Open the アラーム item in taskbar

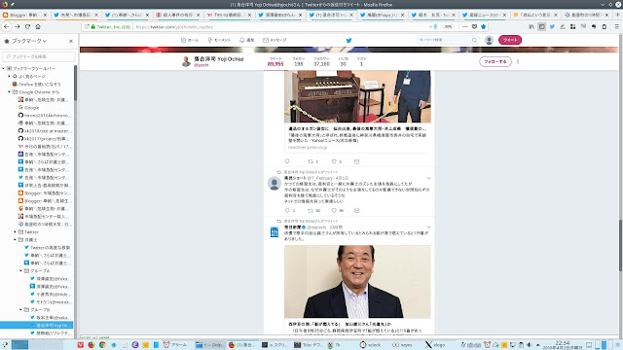coord(175,345)
